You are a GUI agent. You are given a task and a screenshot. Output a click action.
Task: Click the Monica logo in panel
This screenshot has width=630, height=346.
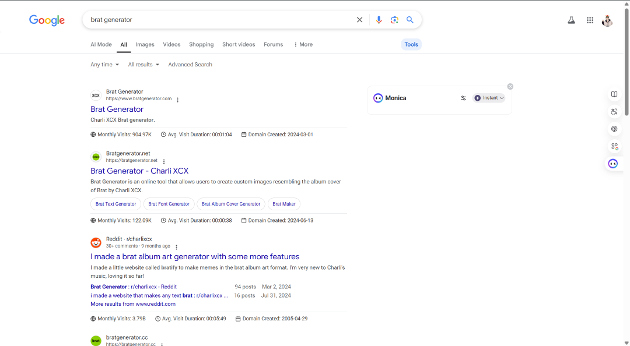(x=378, y=98)
